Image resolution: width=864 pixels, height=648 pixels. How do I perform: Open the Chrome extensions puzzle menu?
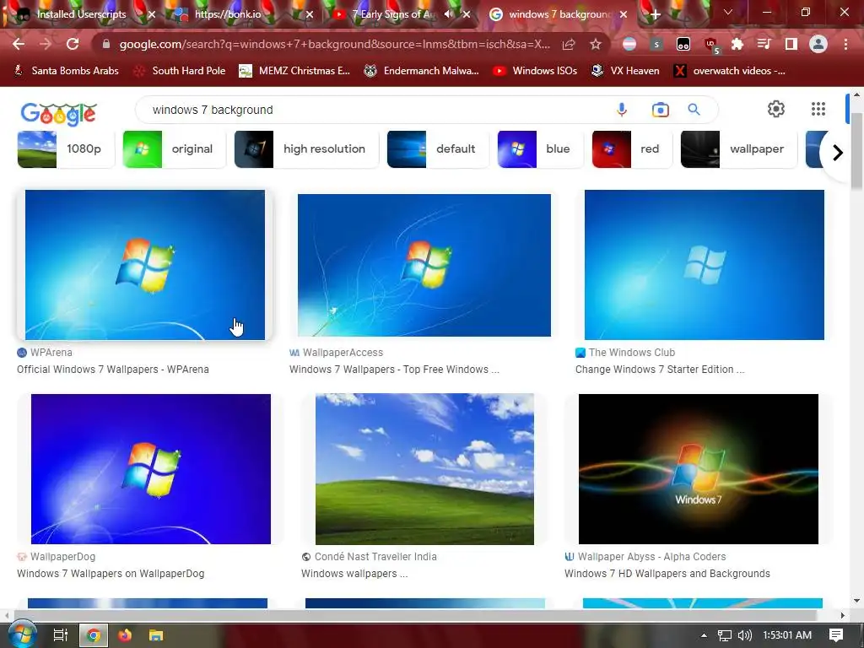737,44
